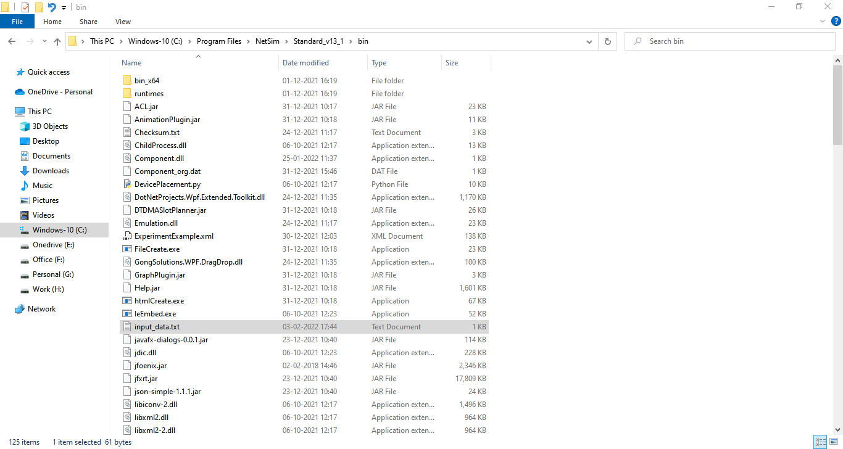Click the New folder quick access icon
The height and width of the screenshot is (449, 843).
[x=38, y=7]
